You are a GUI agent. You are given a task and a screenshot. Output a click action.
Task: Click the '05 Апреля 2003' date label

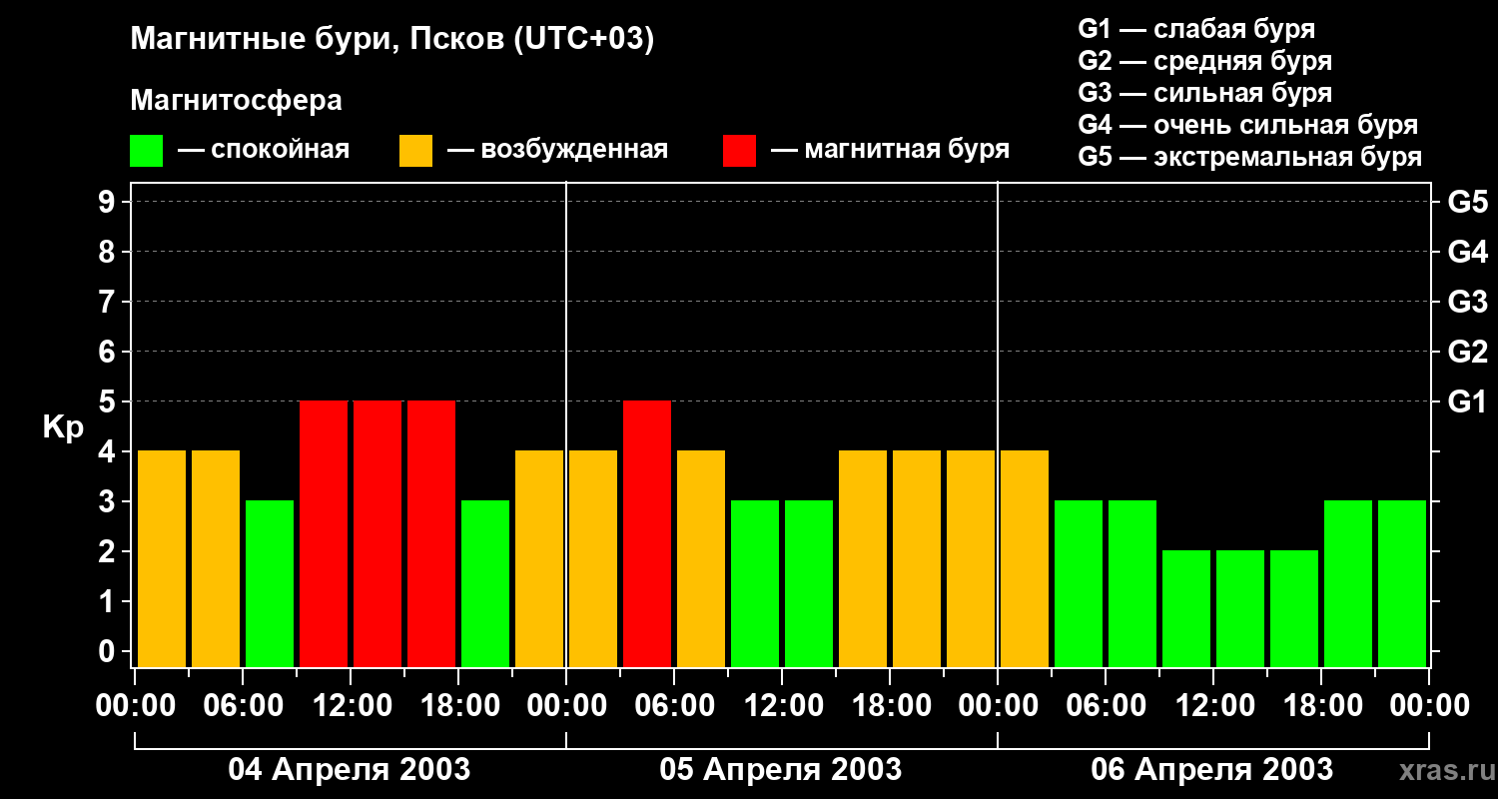pos(781,770)
